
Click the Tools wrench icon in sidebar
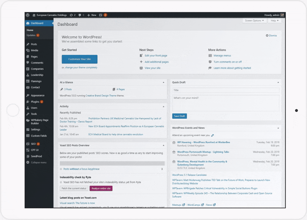(x=28, y=114)
